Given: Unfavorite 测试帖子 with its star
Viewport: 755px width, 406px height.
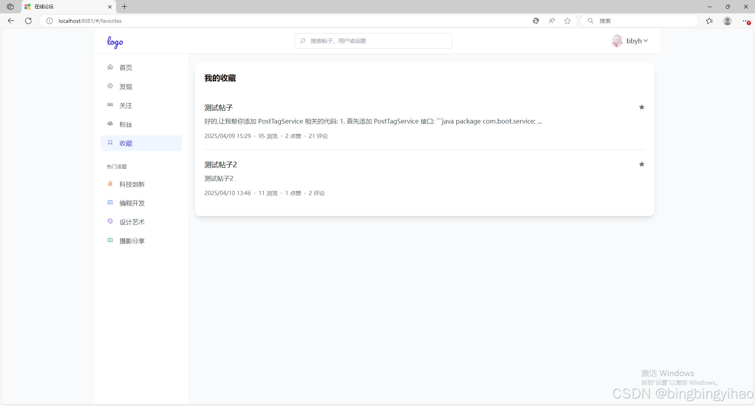Looking at the screenshot, I should point(642,107).
